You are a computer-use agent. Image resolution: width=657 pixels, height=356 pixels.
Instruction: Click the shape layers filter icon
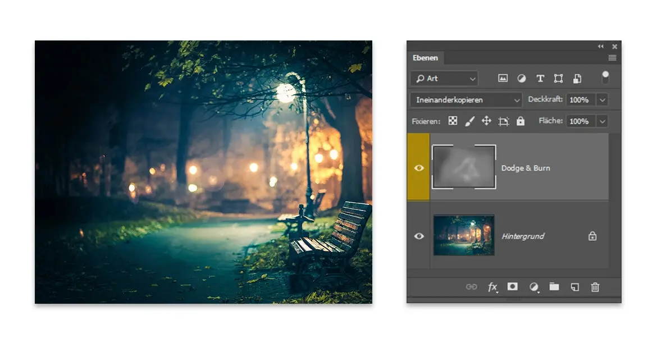click(x=559, y=79)
